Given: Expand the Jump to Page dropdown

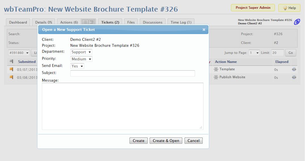Looking at the screenshot, I should click(254, 53).
